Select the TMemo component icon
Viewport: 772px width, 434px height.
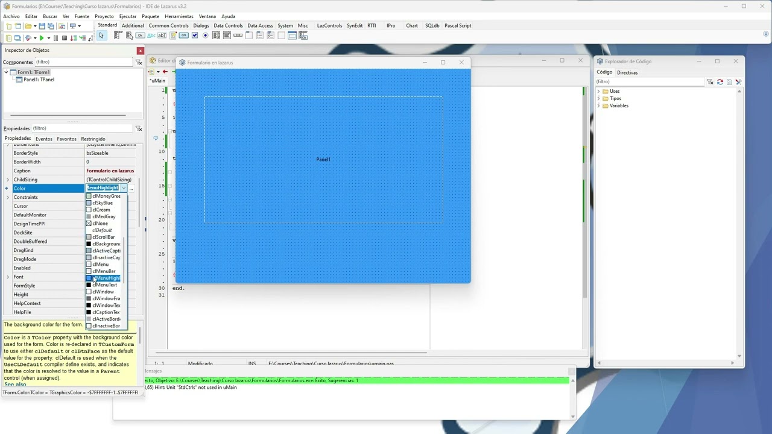(x=173, y=36)
